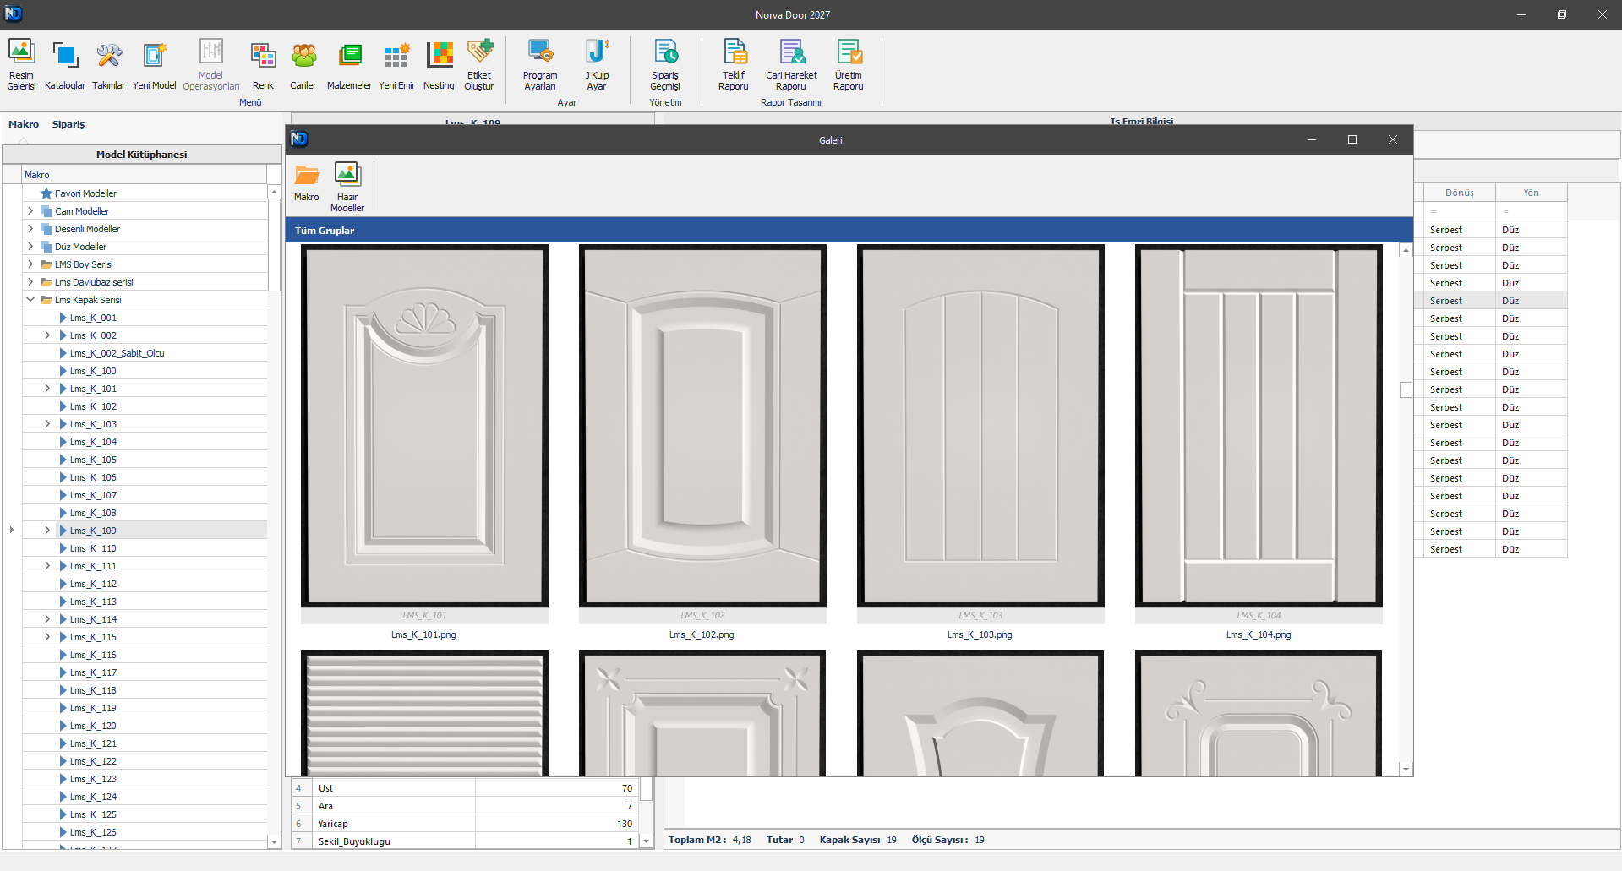Viewport: 1622px width, 871px height.
Task: Open the Renk color settings icon
Action: click(x=263, y=64)
